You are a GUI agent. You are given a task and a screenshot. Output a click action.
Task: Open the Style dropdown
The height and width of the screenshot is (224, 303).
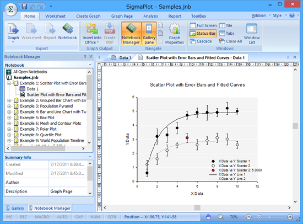(x=280, y=15)
